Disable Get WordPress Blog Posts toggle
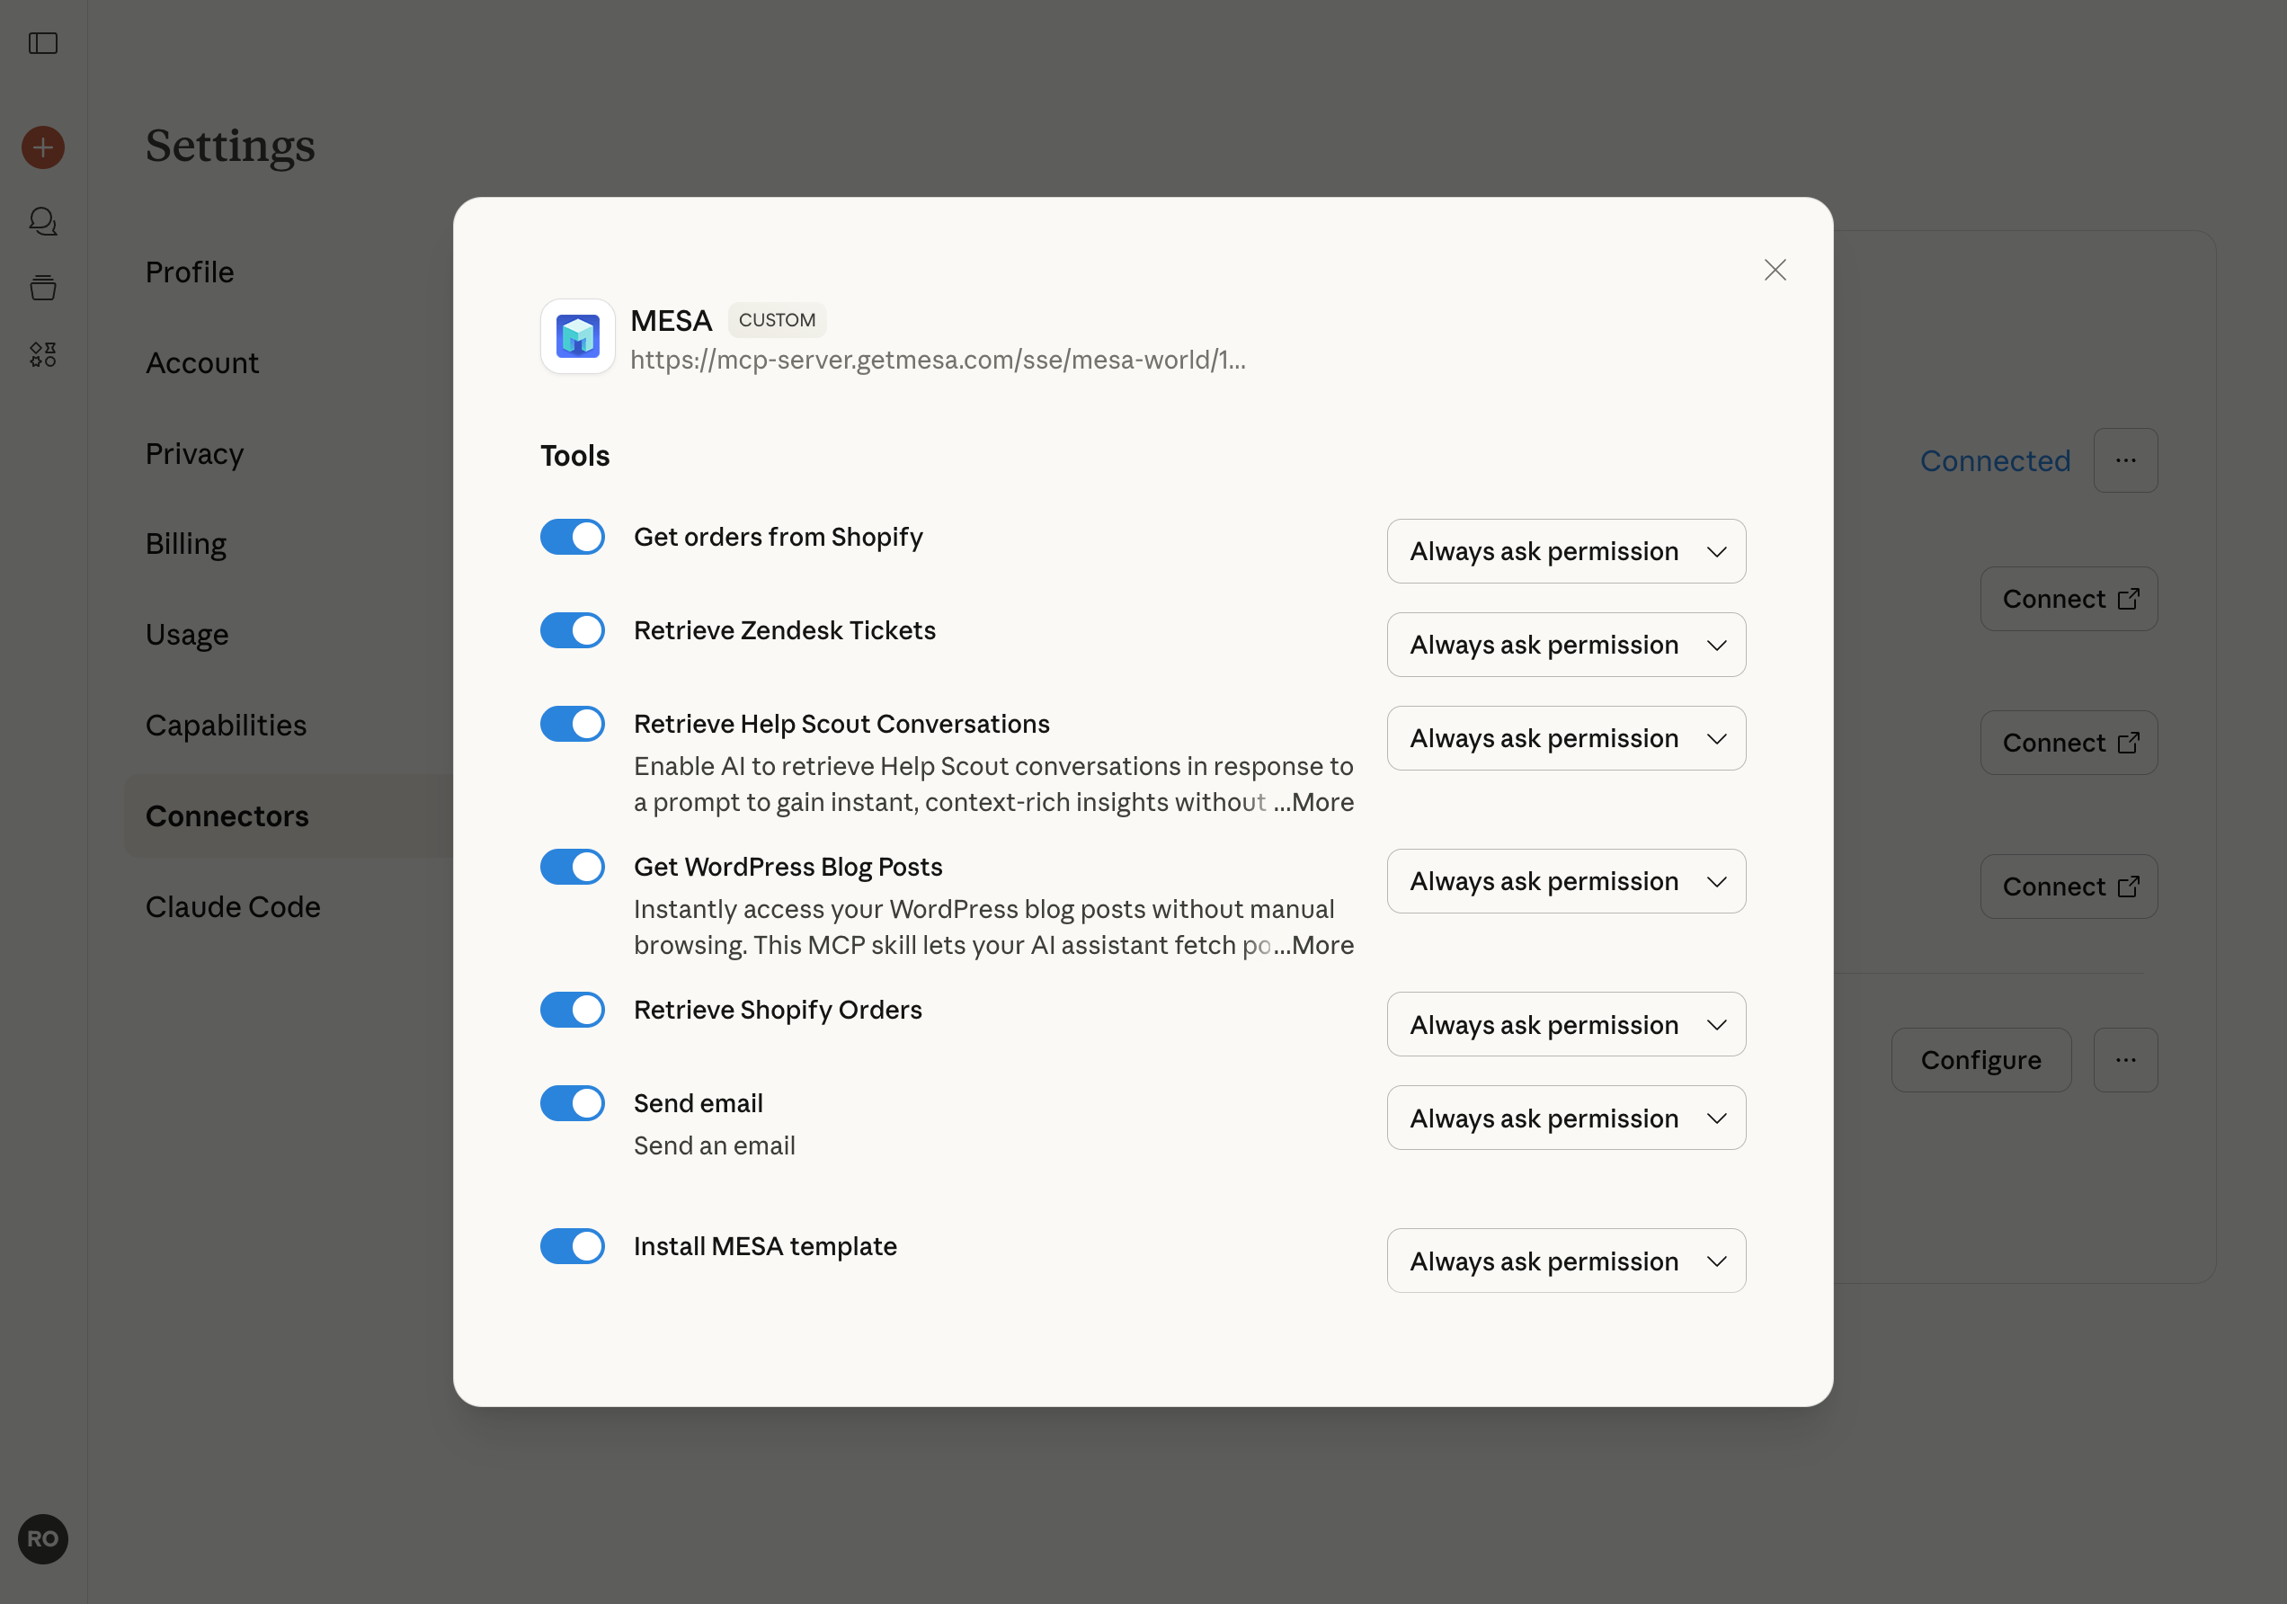Screen dimensions: 2287x1604 pos(573,867)
